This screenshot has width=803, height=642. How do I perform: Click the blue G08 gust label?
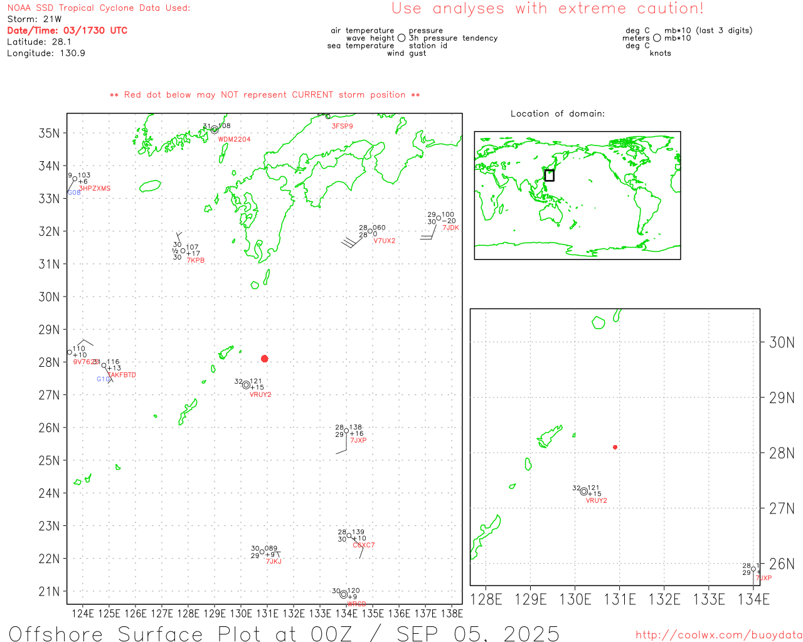click(x=74, y=192)
